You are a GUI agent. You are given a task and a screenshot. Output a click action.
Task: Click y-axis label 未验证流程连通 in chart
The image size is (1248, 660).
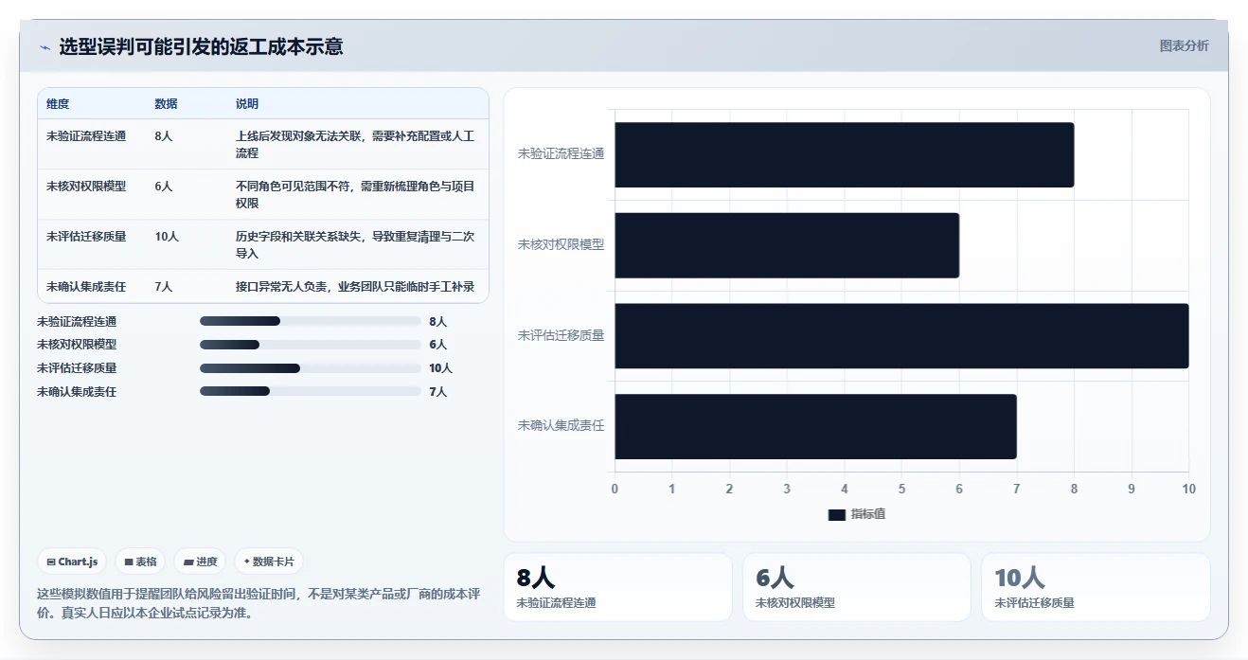(561, 154)
